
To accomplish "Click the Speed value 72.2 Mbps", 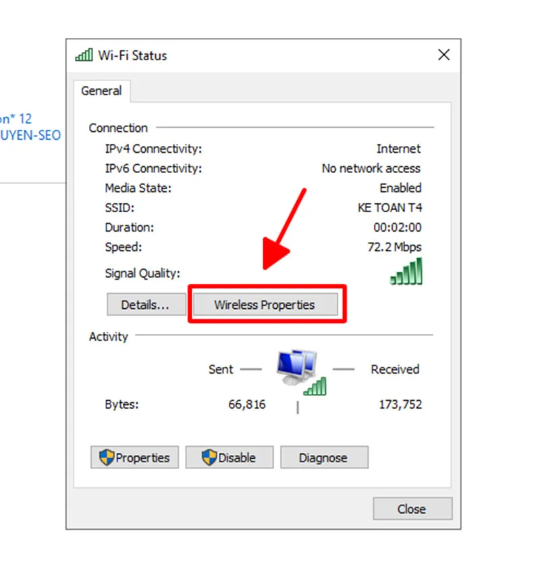I will pos(394,247).
